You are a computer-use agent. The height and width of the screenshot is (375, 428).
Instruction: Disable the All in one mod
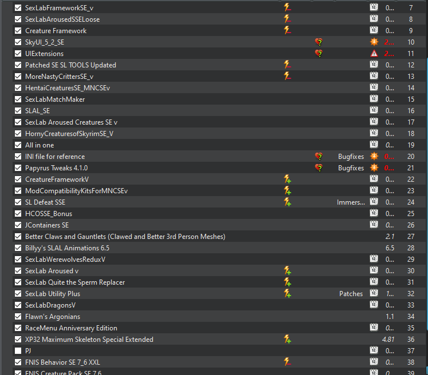pos(18,145)
